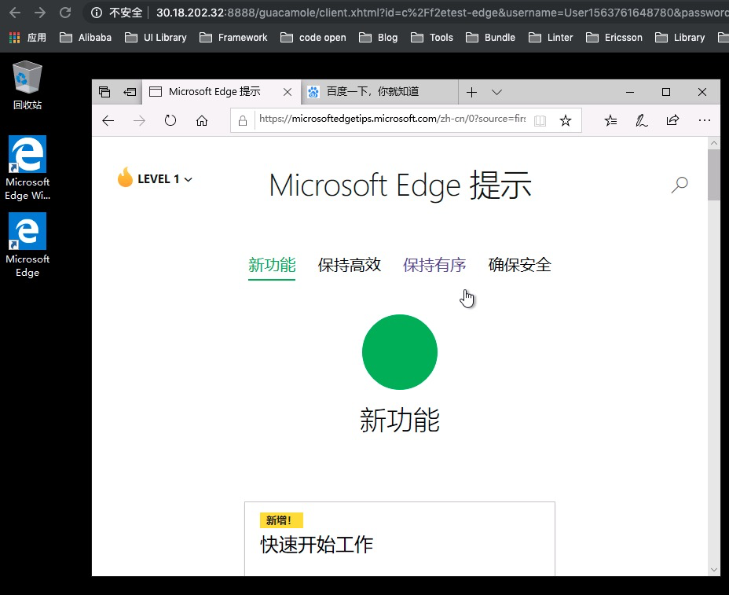Click the scroll up arrow in Edge
This screenshot has width=729, height=595.
click(713, 143)
